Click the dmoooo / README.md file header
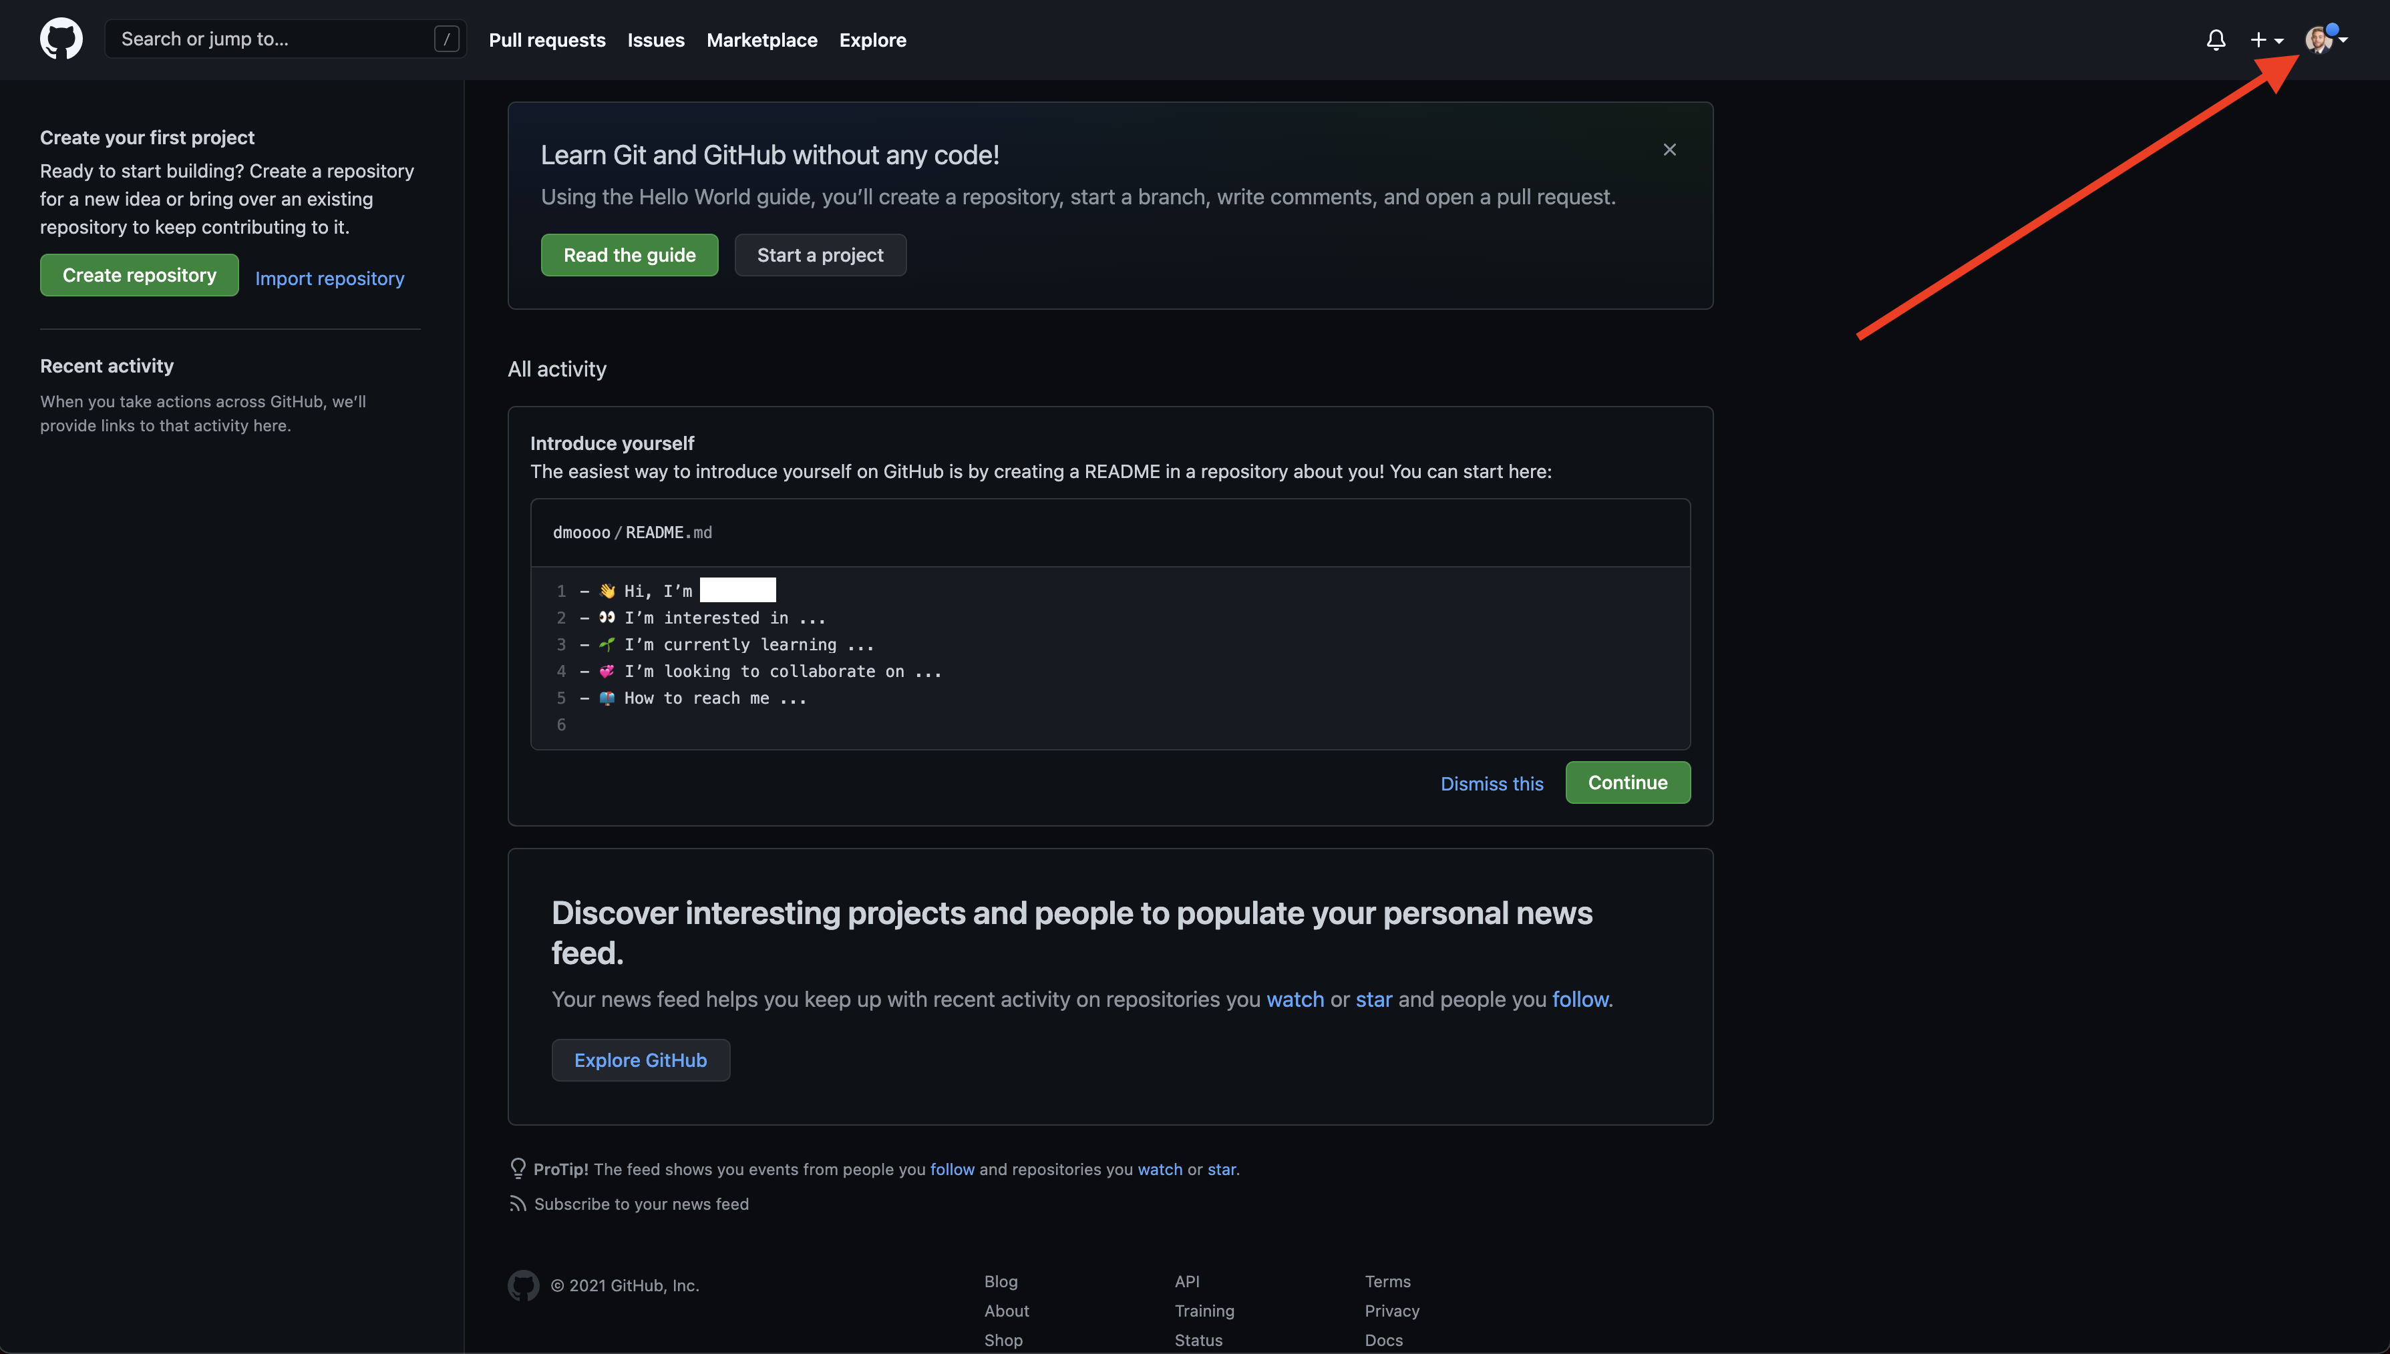The width and height of the screenshot is (2390, 1354). [x=1110, y=533]
